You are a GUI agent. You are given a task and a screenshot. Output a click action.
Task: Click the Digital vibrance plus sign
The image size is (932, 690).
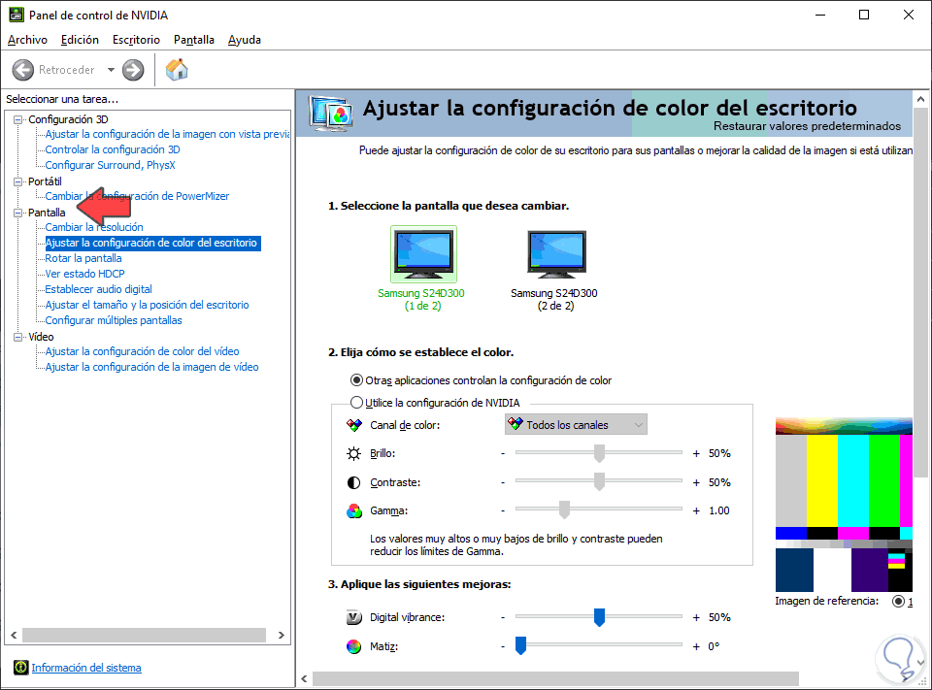pos(696,618)
